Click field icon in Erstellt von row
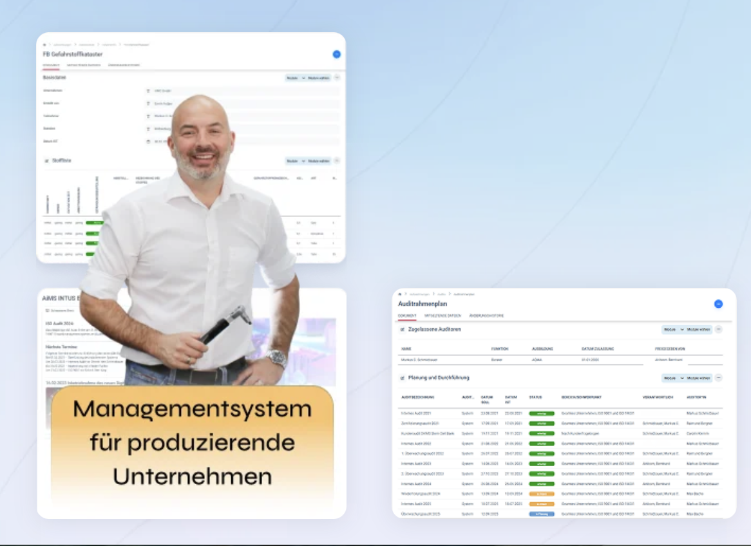 click(x=148, y=104)
